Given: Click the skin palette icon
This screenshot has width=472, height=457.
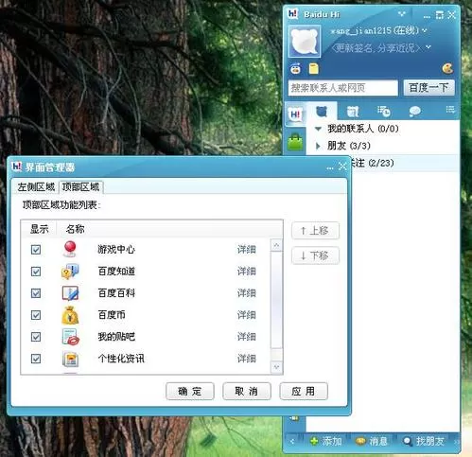Looking at the screenshot, I should click(447, 68).
